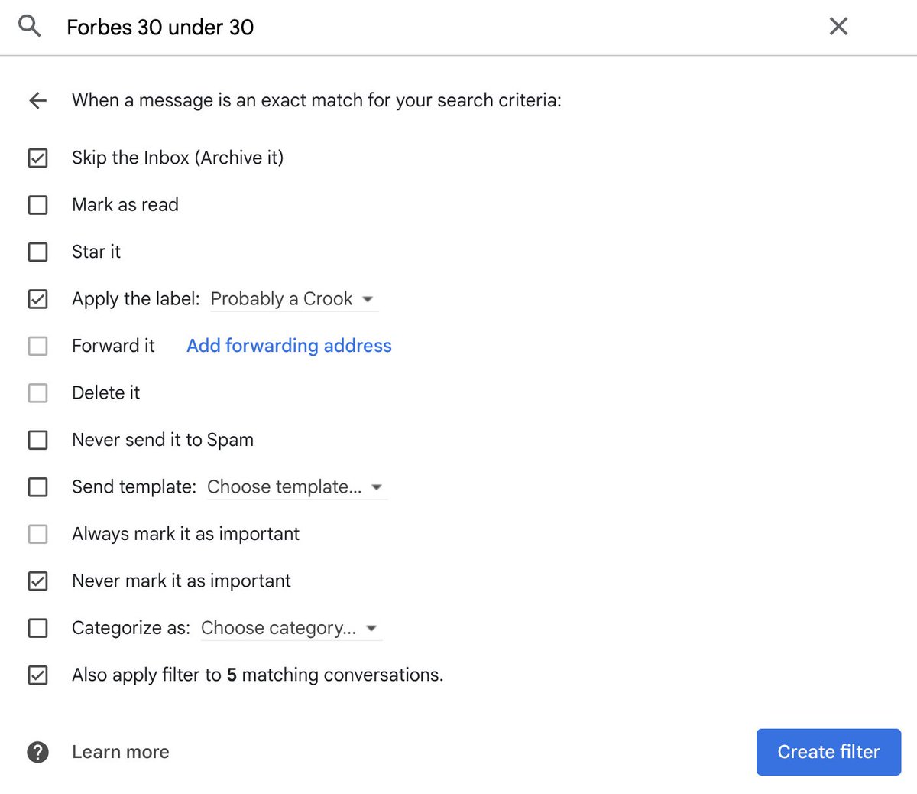
Task: Uncheck Skip the Inbox (Archive it)
Action: (x=37, y=158)
